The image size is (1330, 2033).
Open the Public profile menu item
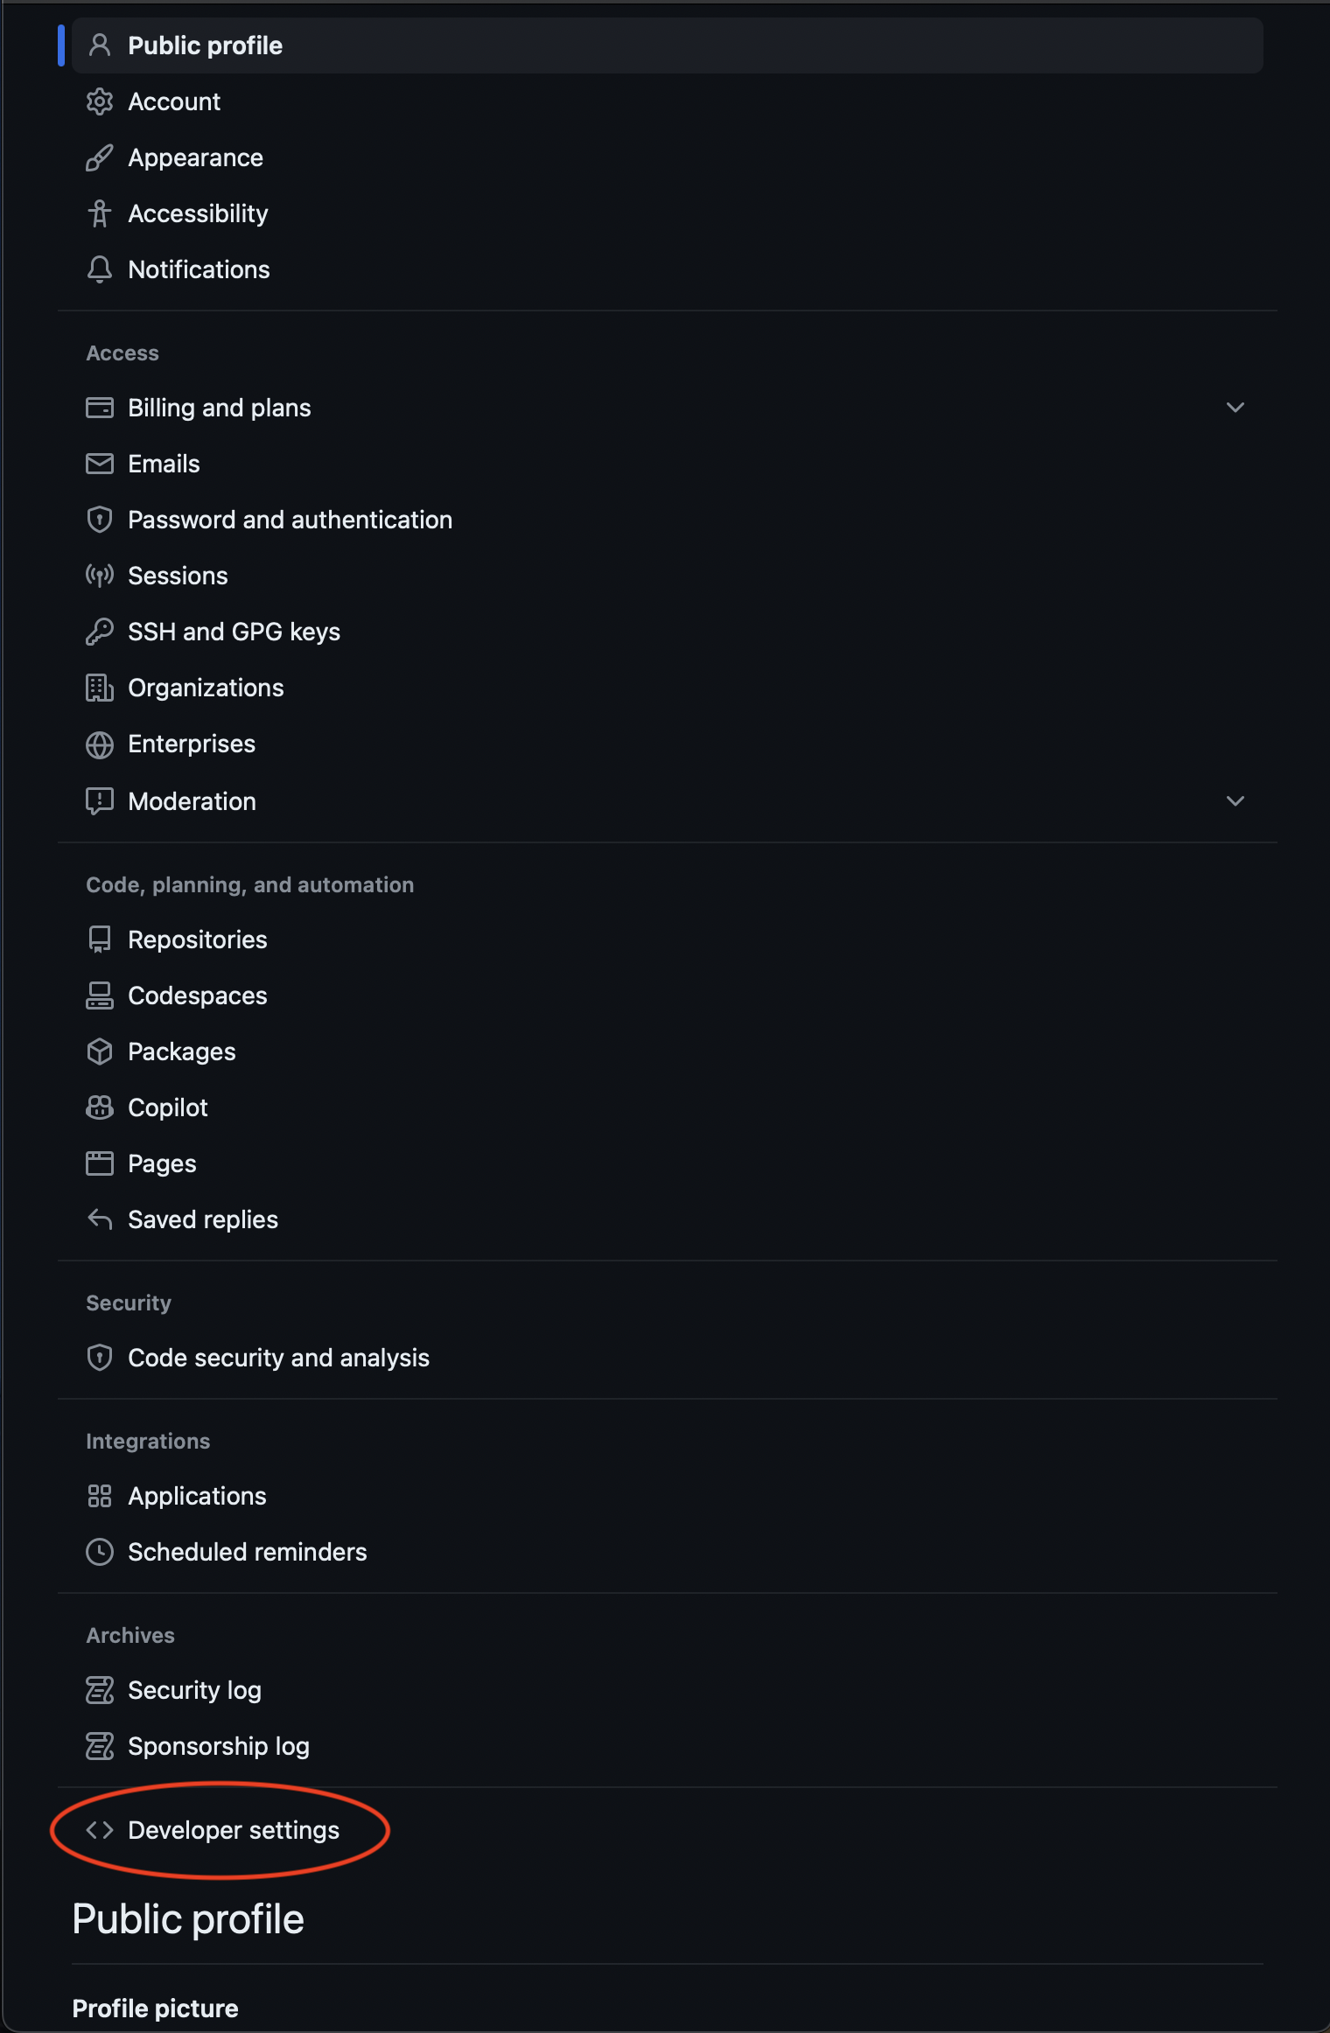point(205,45)
